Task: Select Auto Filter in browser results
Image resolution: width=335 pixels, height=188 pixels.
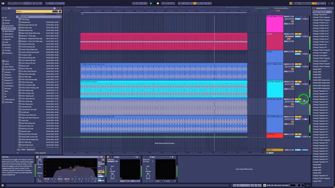Action: [39, 17]
